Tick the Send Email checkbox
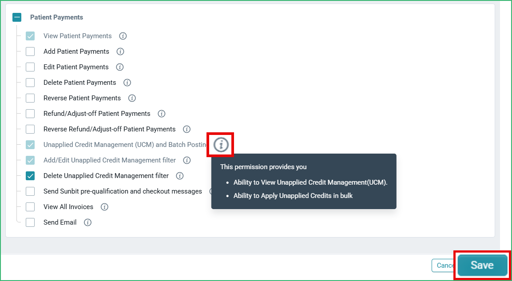512x281 pixels. pos(30,222)
